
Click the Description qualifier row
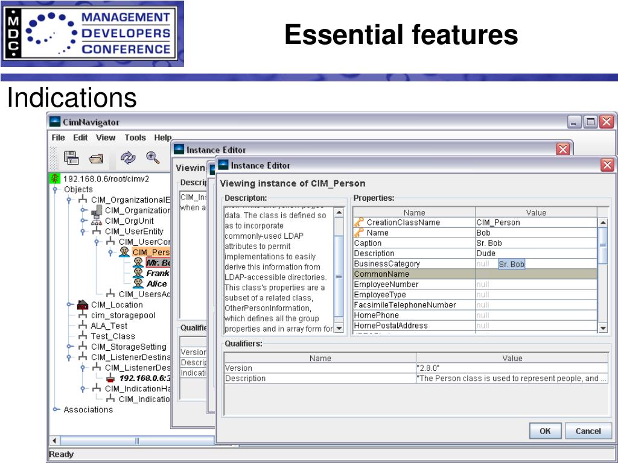pyautogui.click(x=416, y=379)
